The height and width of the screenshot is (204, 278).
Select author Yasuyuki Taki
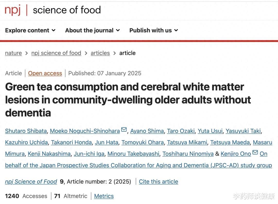(x=243, y=131)
